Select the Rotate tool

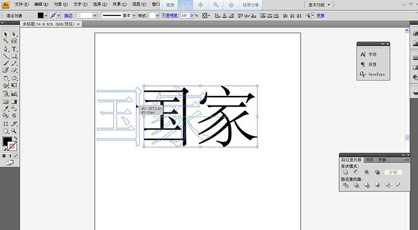click(x=5, y=78)
